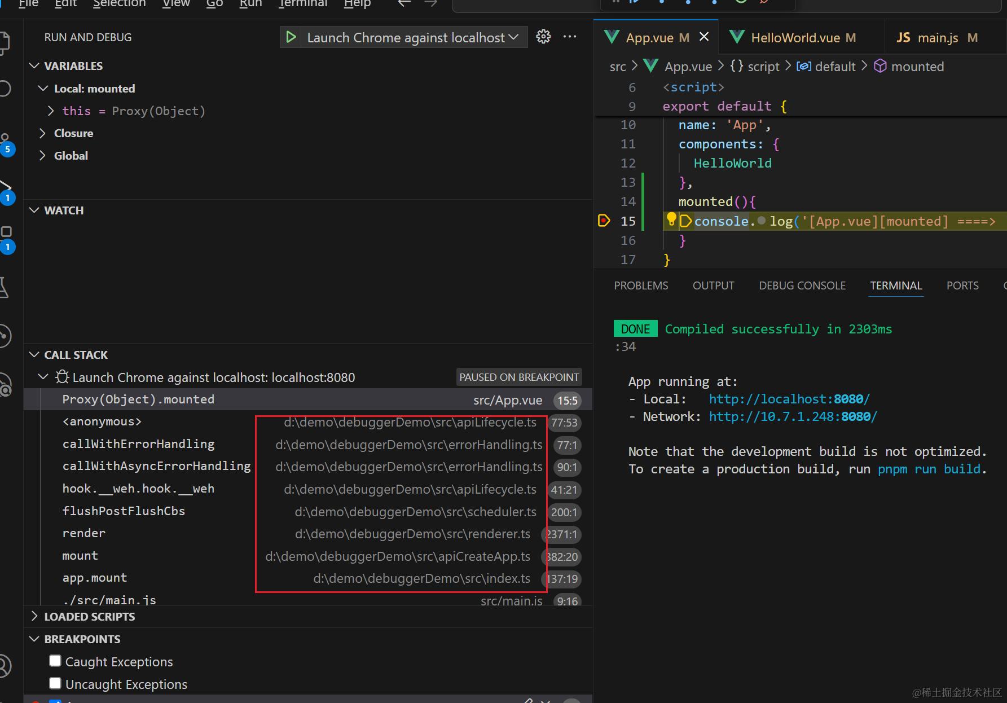
Task: Click the src breadcrumb item
Action: point(618,67)
